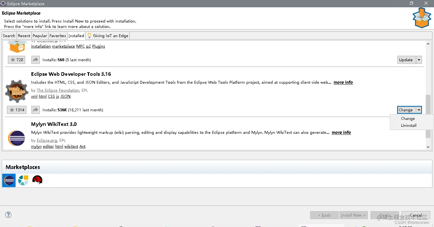The height and width of the screenshot is (227, 434).
Task: Select the Red Hat marketplace catalog icon
Action: [x=37, y=180]
